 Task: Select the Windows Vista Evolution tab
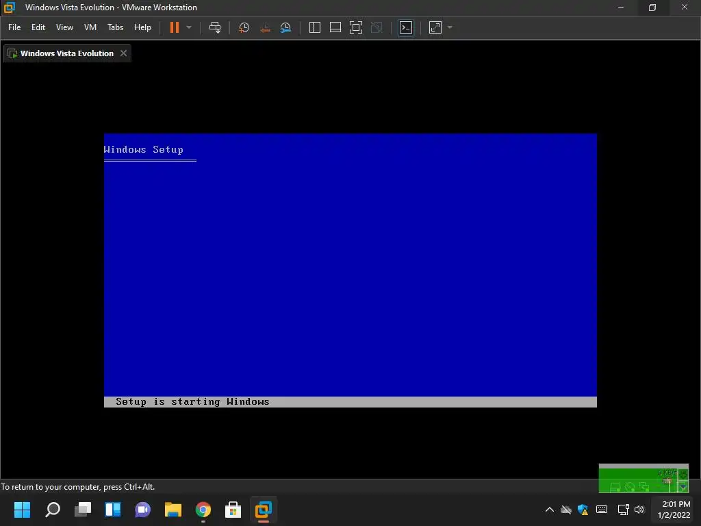coord(67,53)
